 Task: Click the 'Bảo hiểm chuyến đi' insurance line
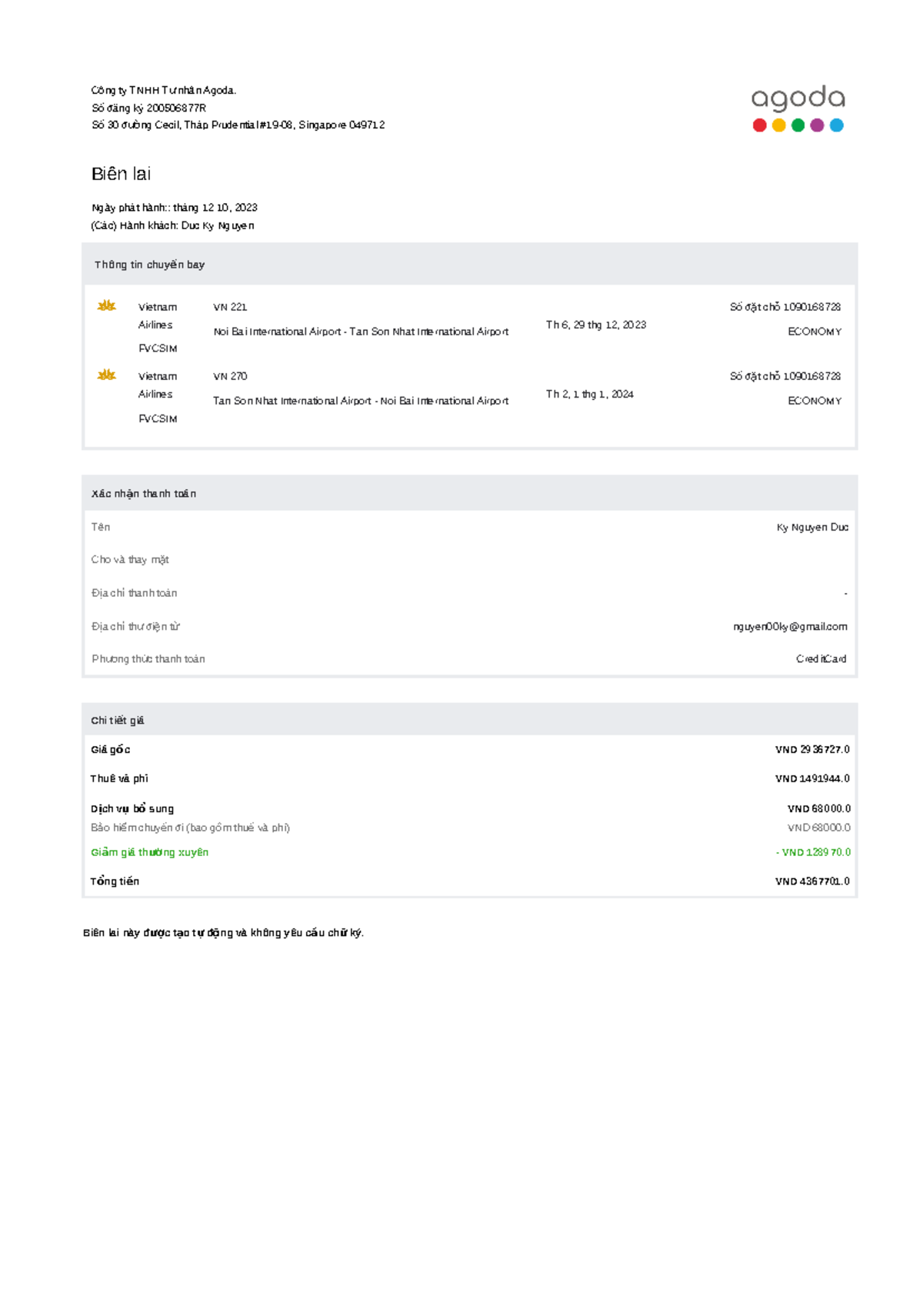tap(190, 828)
